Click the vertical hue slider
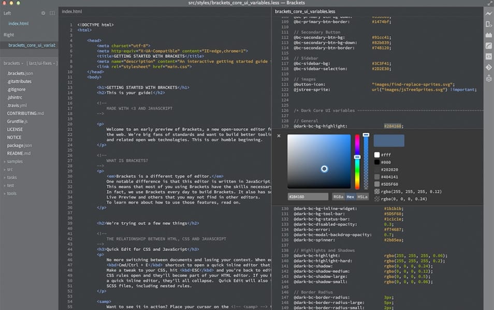Screen dimensions: 494x310 tap(357, 160)
